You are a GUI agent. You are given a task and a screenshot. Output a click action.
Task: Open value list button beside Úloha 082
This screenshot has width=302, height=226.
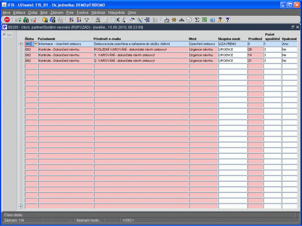click(x=35, y=44)
